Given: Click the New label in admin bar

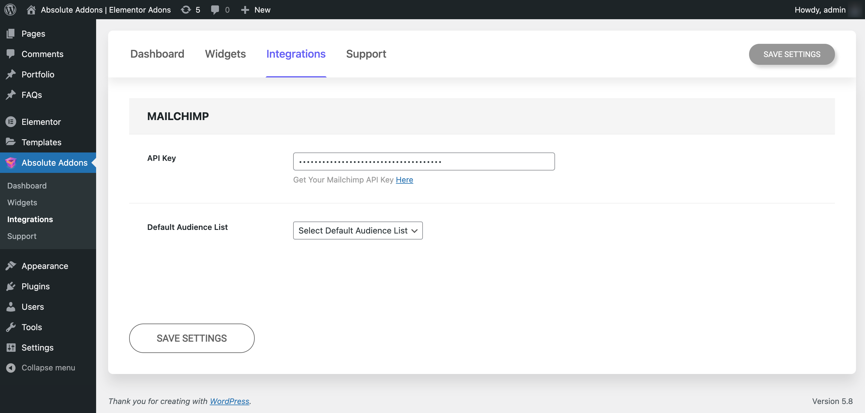Looking at the screenshot, I should 262,10.
